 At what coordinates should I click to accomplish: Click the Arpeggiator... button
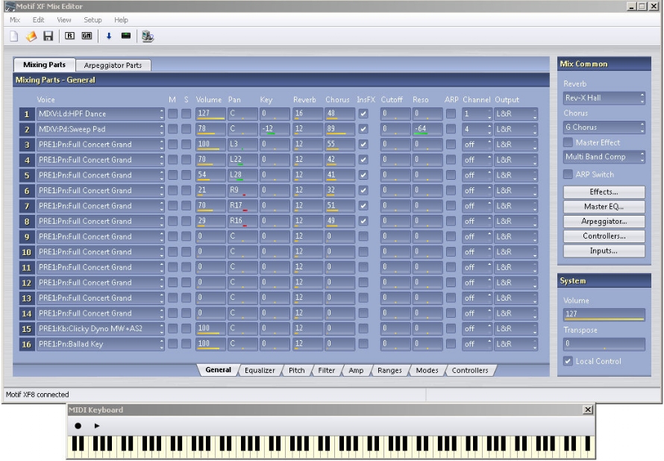[604, 222]
